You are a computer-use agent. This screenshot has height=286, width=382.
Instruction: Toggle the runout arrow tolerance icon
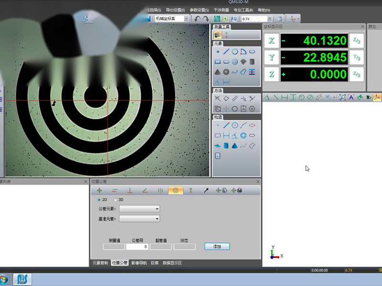pos(206,190)
